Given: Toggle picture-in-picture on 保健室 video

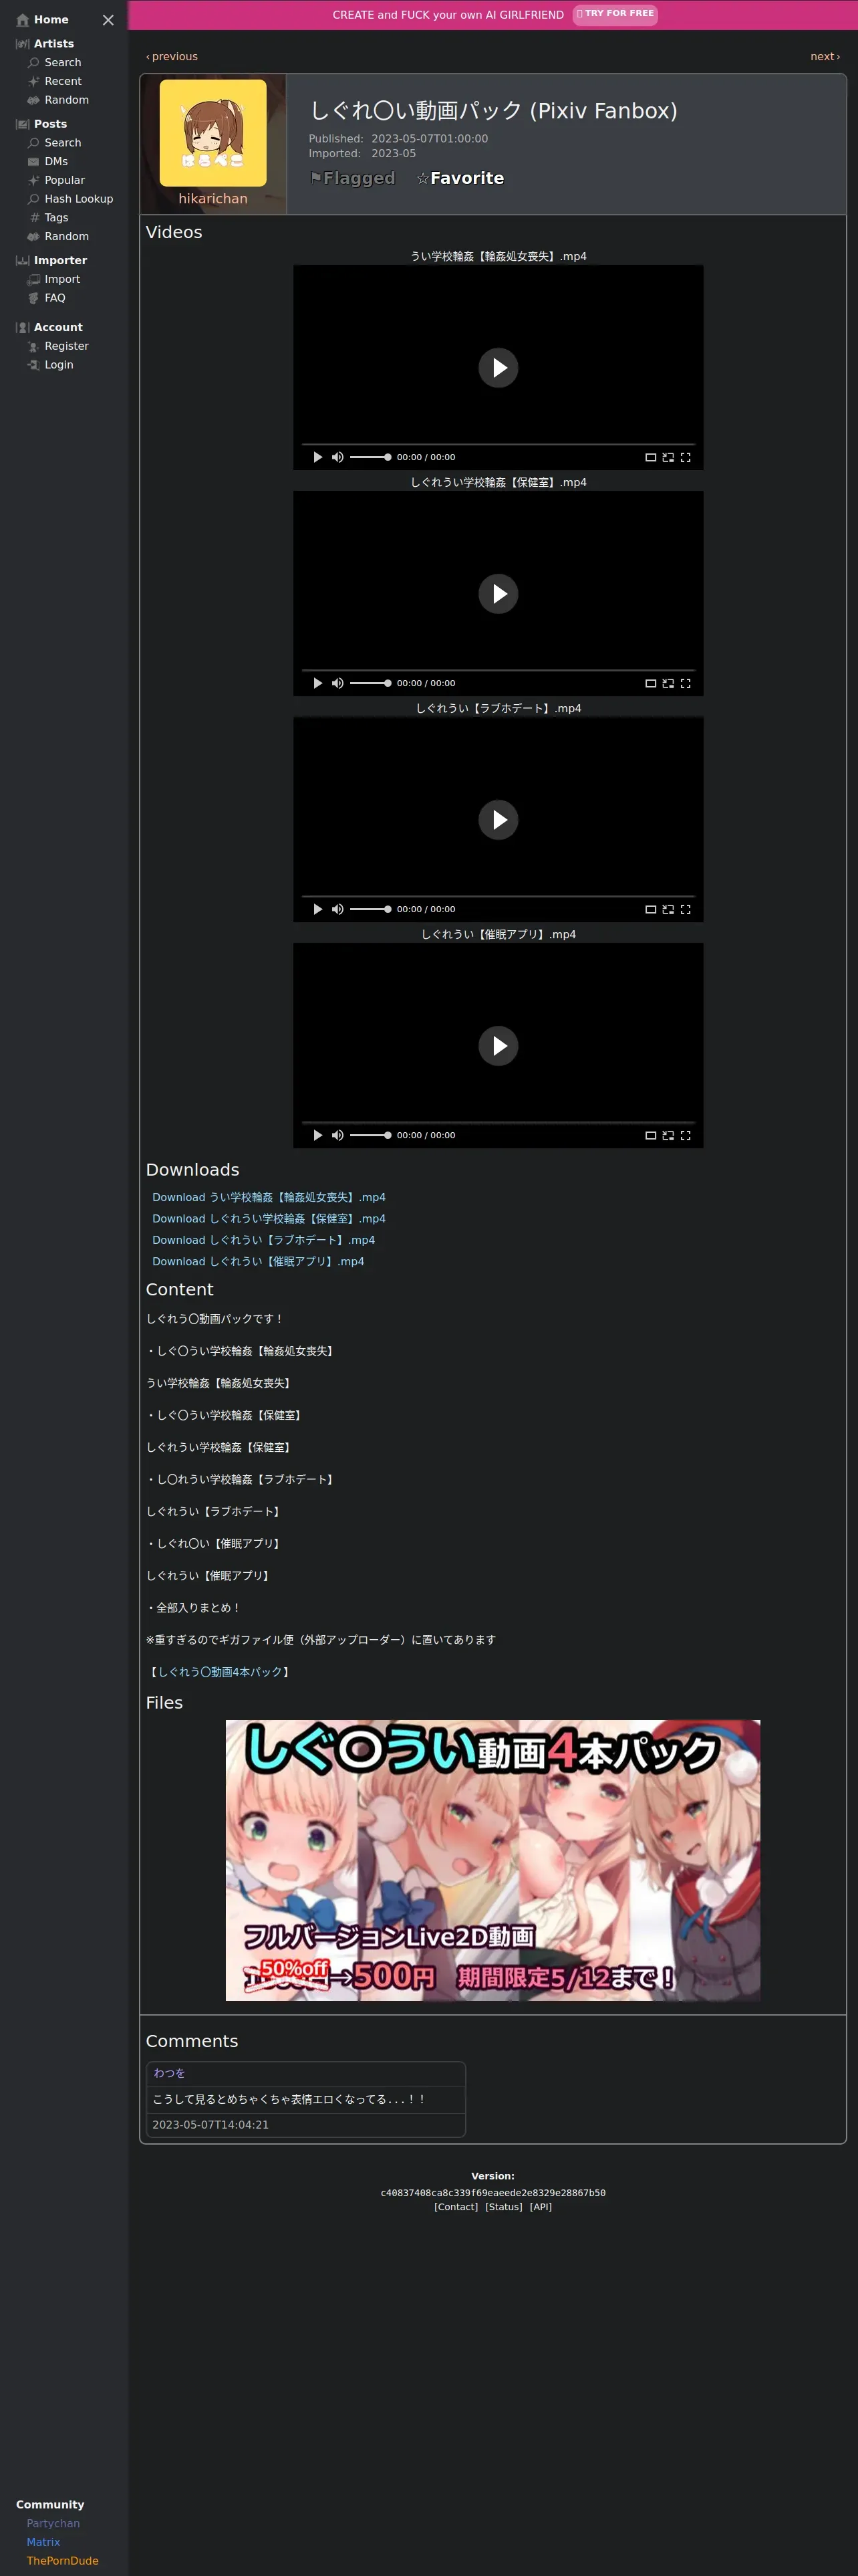Looking at the screenshot, I should (x=668, y=683).
